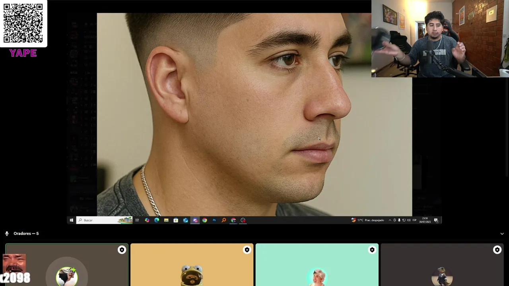
Task: Open the network status tray icon
Action: (x=404, y=220)
